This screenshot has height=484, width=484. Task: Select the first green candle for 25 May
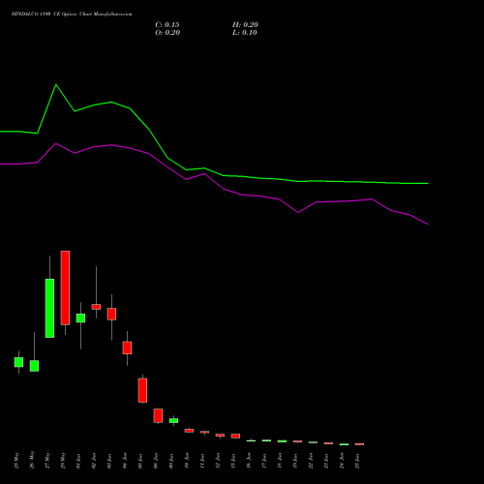click(18, 362)
